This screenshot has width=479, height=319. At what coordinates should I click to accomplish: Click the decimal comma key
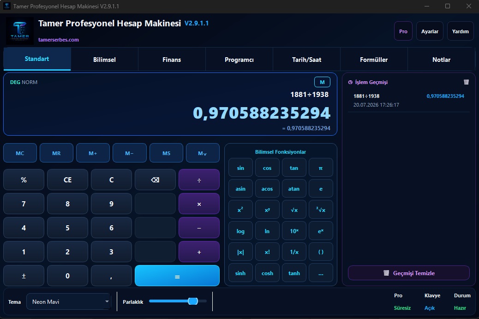point(112,276)
